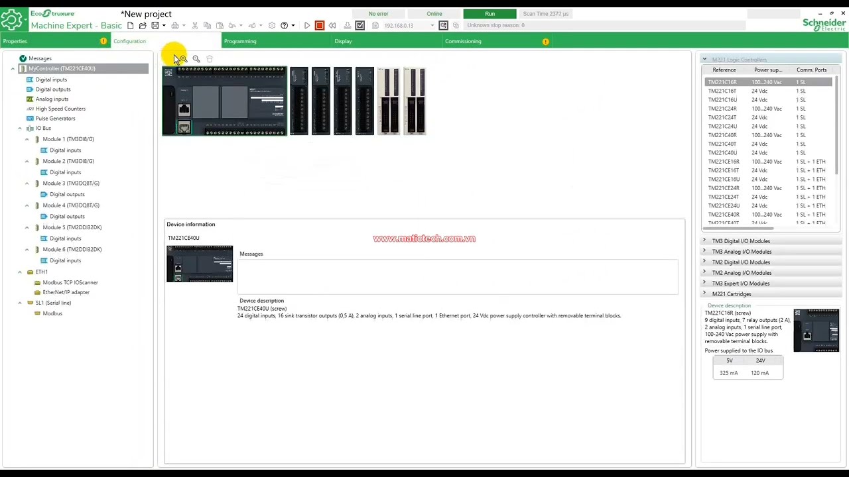The height and width of the screenshot is (477, 849).
Task: Click the Redo arrow icon
Action: pyautogui.click(x=252, y=25)
